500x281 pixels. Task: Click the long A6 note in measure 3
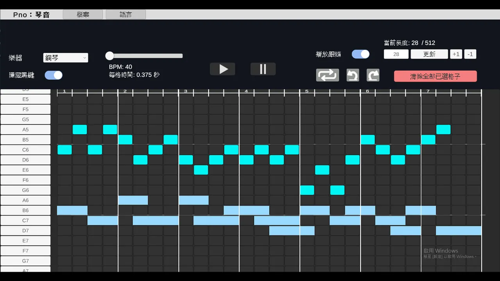point(193,200)
